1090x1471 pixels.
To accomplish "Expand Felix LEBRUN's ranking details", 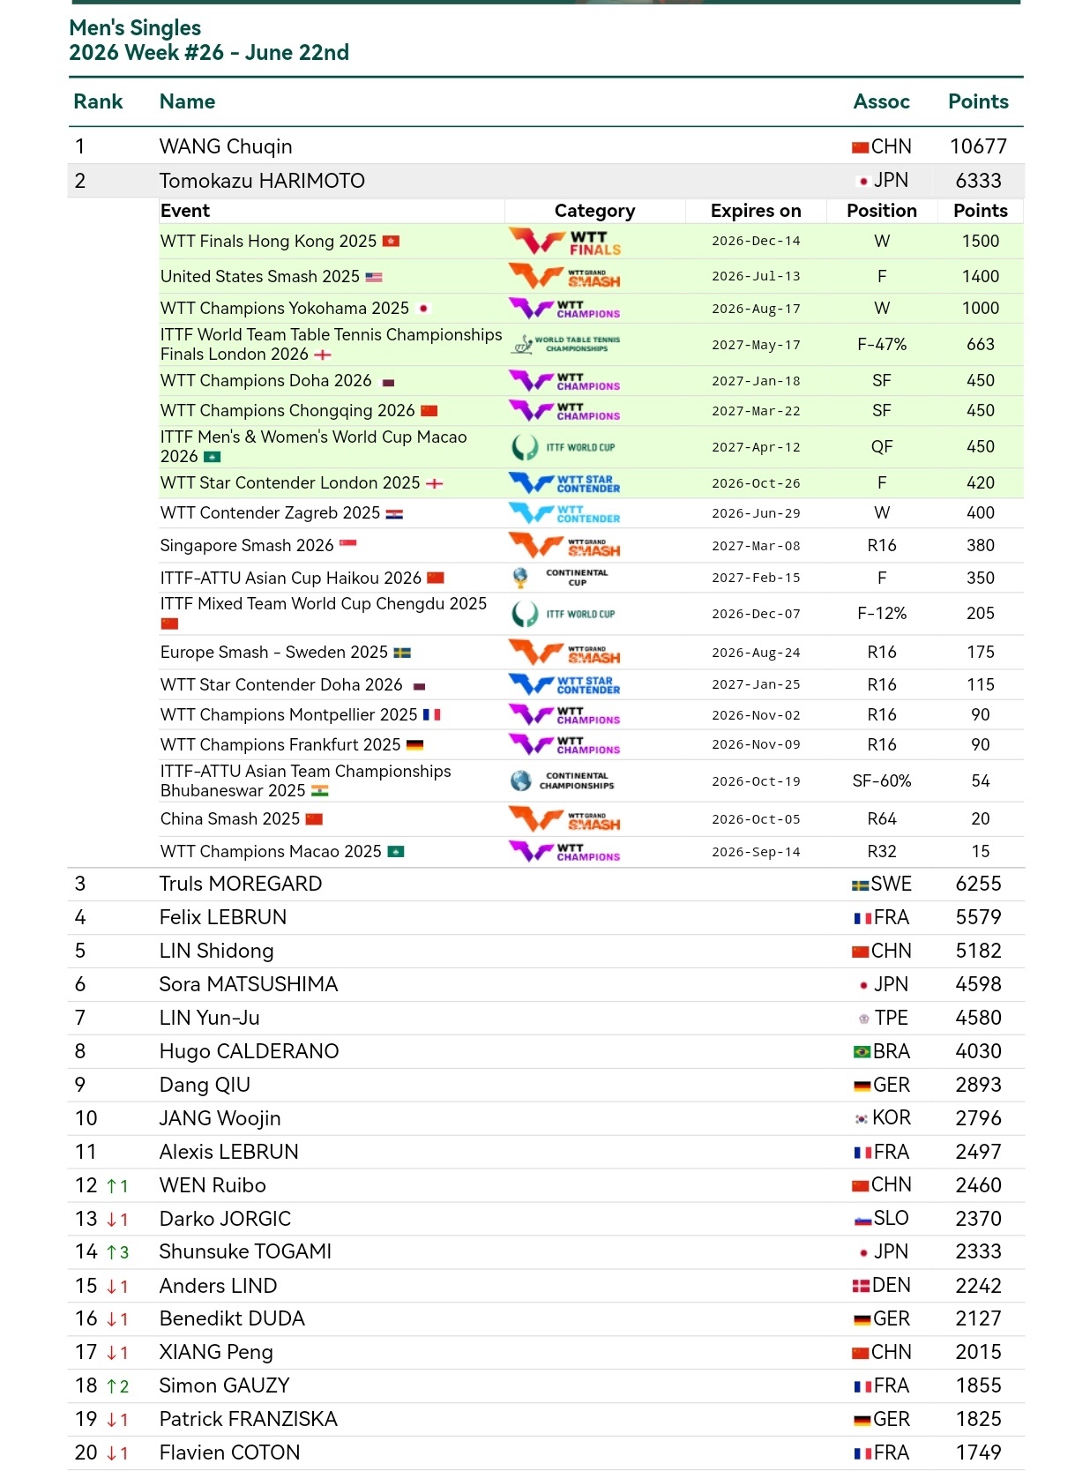I will pyautogui.click(x=546, y=917).
